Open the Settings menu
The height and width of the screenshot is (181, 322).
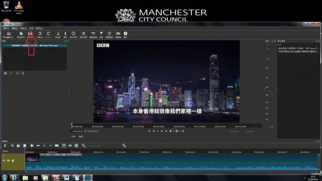click(x=31, y=28)
